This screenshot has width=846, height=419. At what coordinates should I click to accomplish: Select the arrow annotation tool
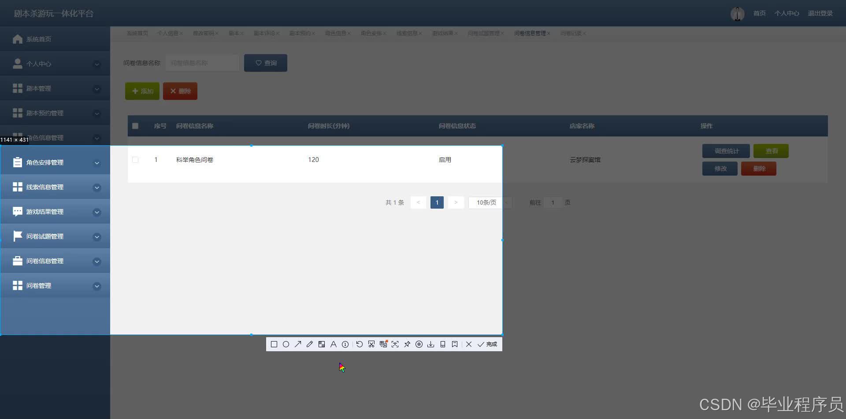(298, 344)
